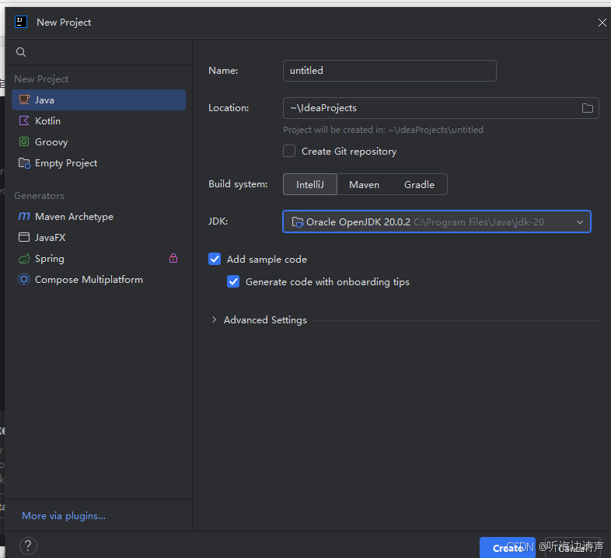Viewport: 611px width, 558px height.
Task: Open the JDK dropdown
Action: [437, 221]
